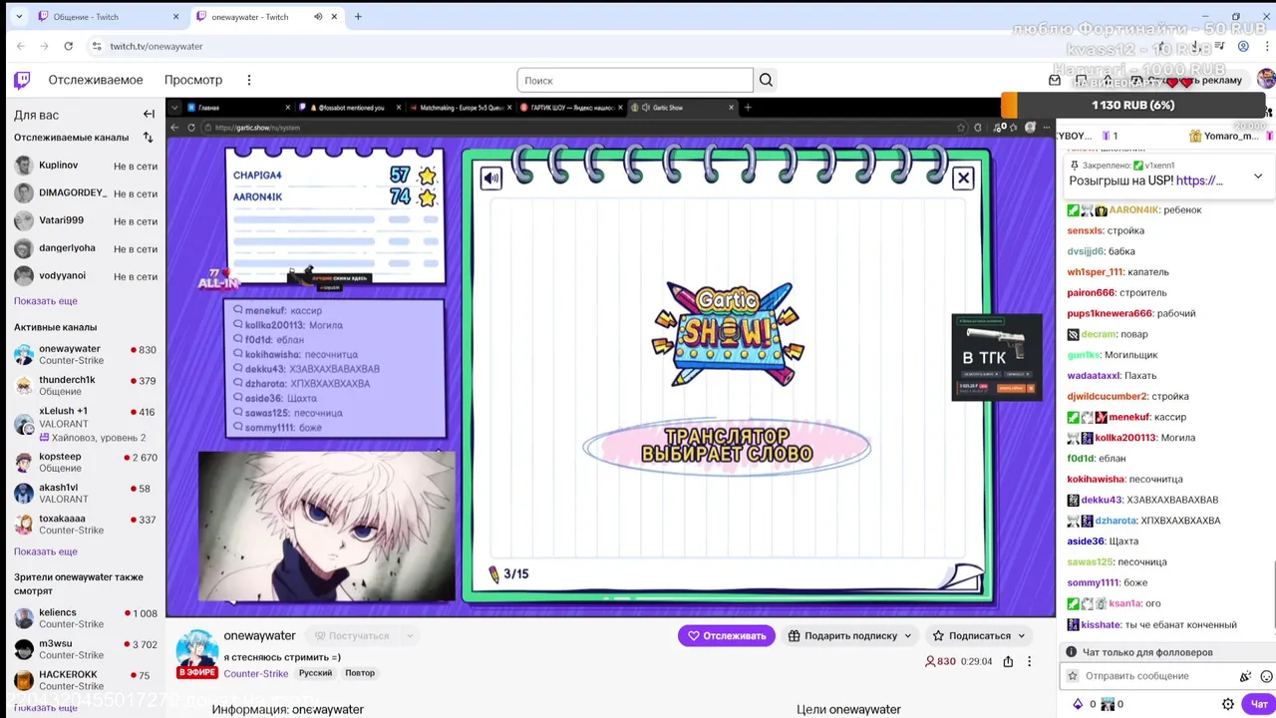
Task: Sort the followed channels list
Action: coord(148,138)
